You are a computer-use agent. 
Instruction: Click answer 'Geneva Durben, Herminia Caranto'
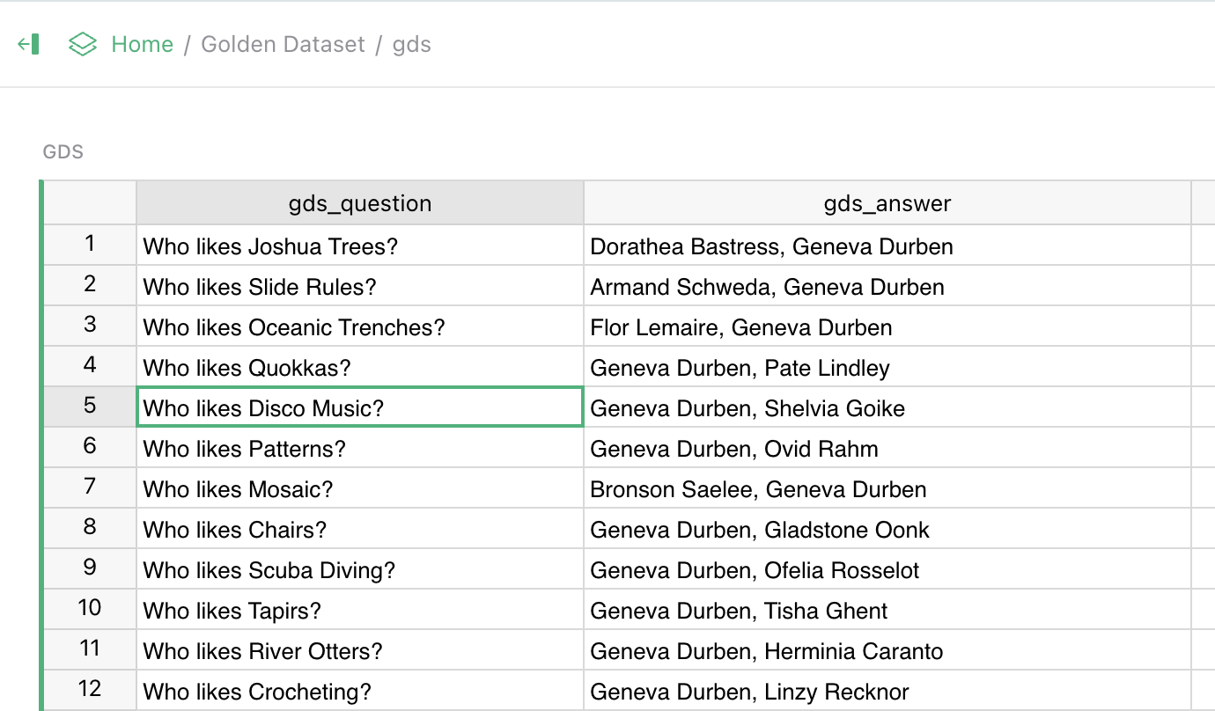click(x=887, y=650)
